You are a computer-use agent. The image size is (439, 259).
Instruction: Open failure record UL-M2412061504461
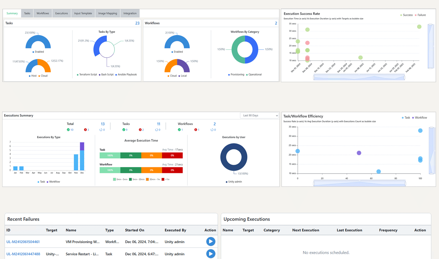(x=23, y=242)
